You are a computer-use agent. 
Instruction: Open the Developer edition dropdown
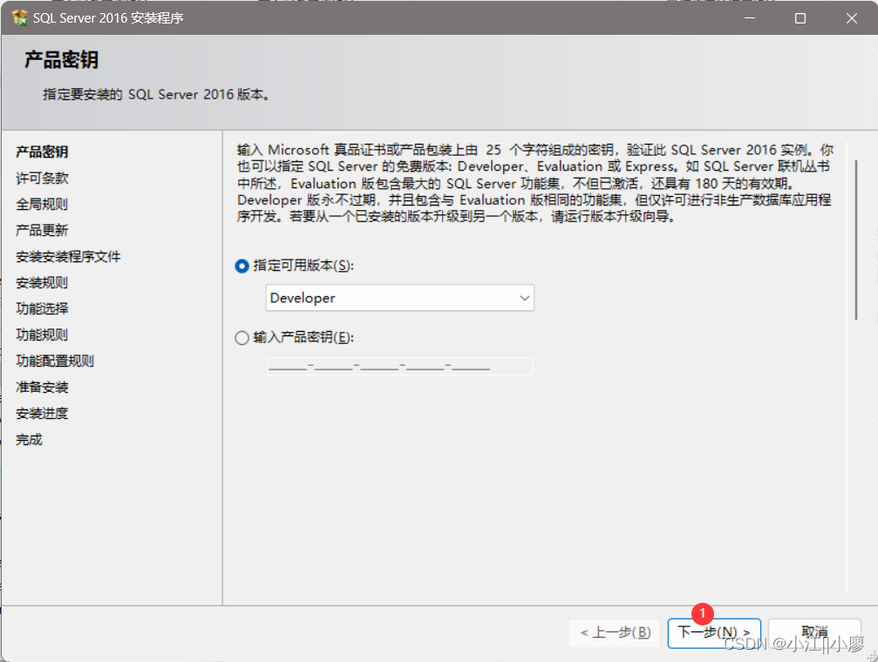tap(399, 298)
